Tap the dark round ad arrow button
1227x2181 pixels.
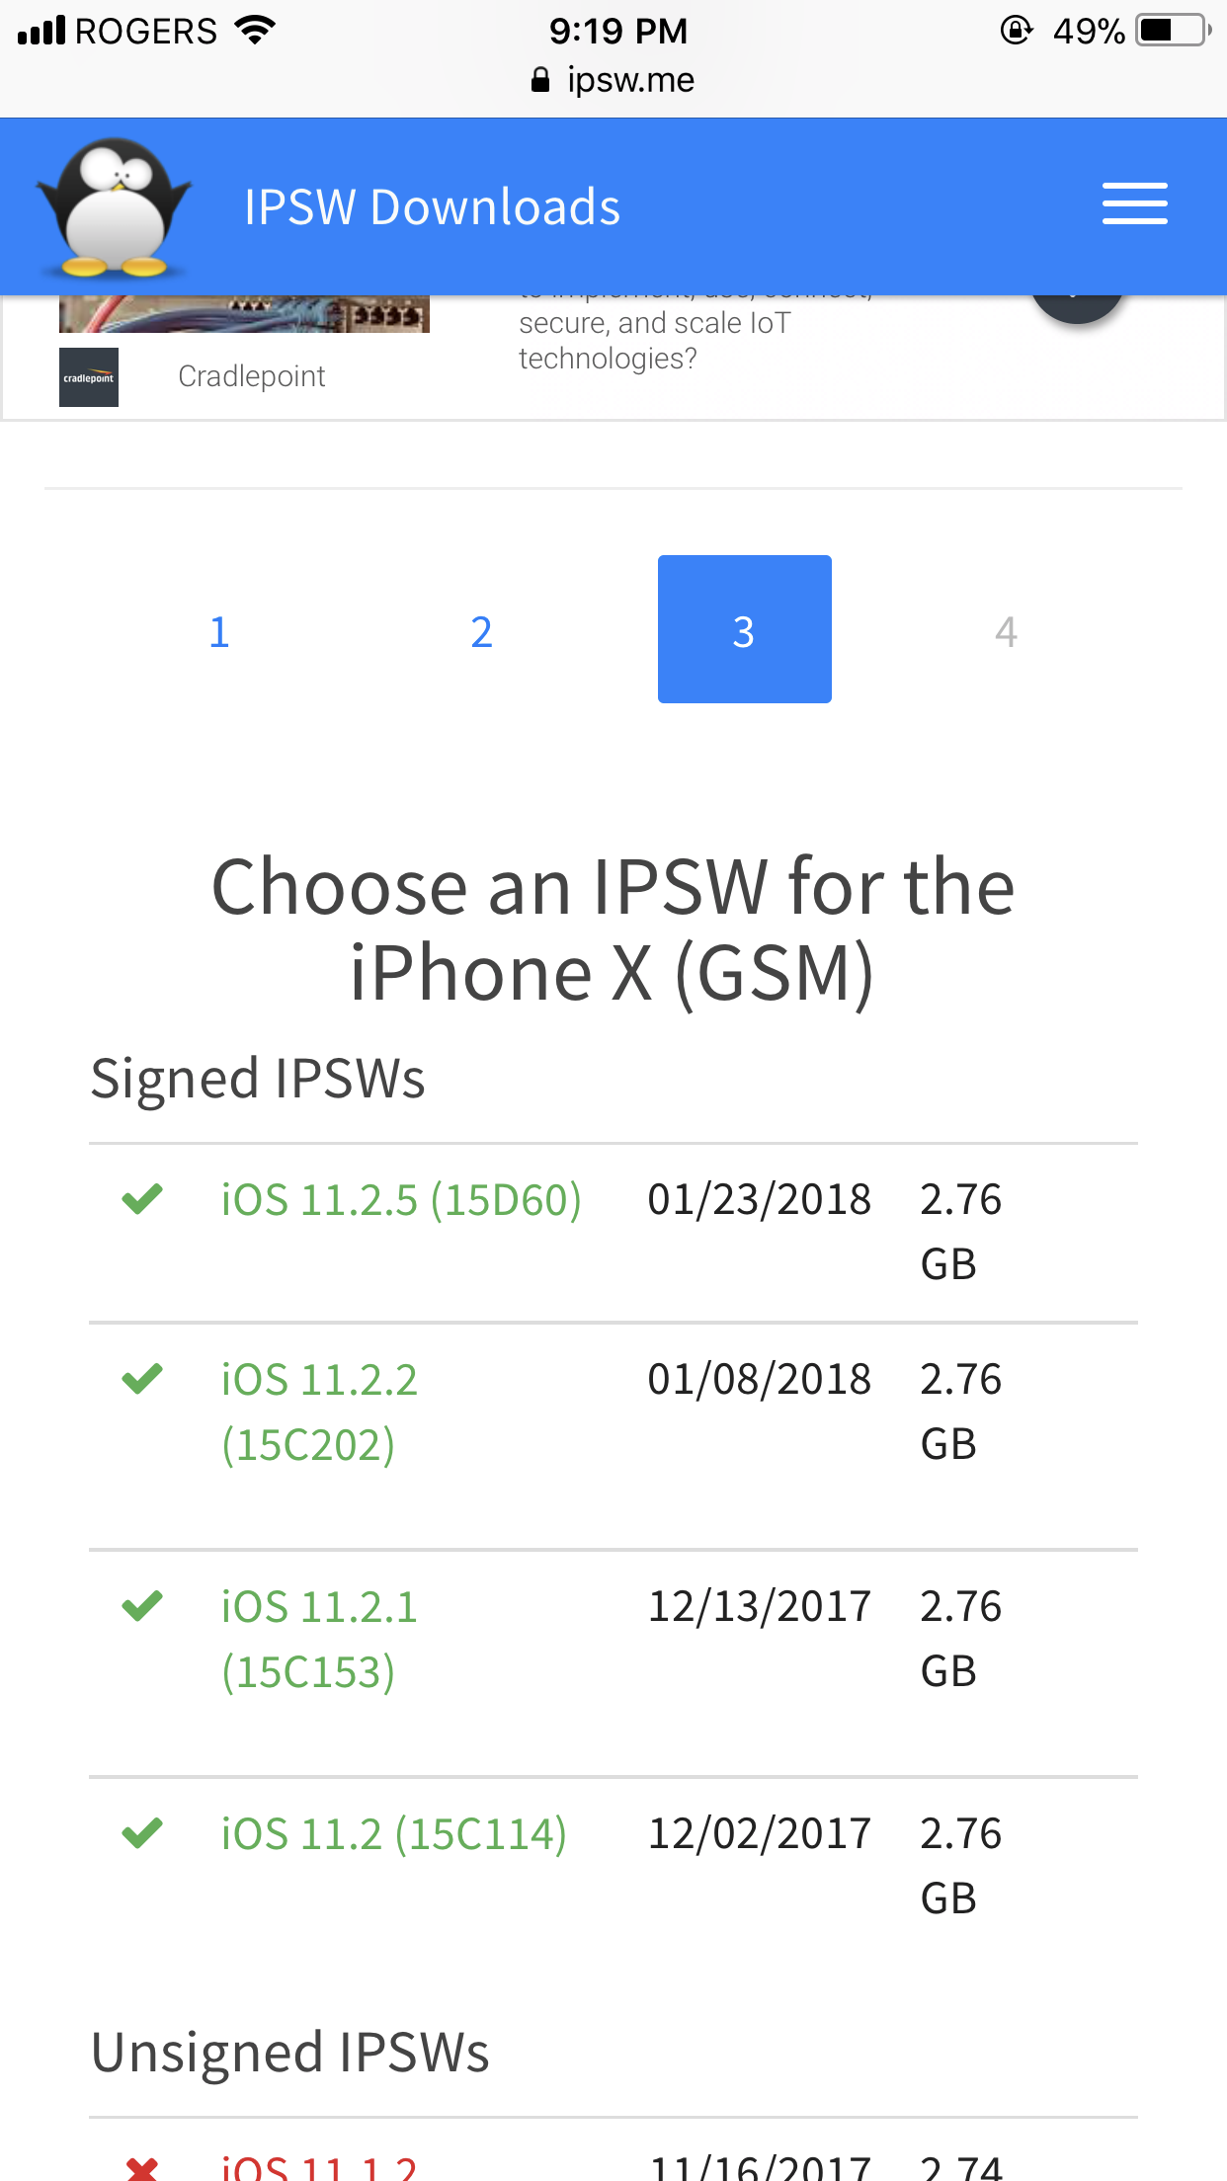point(1078,308)
